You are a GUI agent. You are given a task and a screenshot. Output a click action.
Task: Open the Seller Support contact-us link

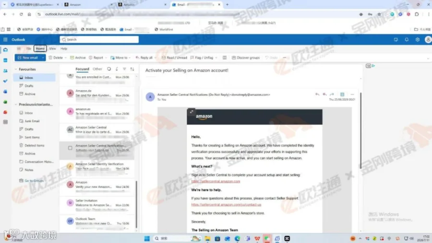[226, 205]
